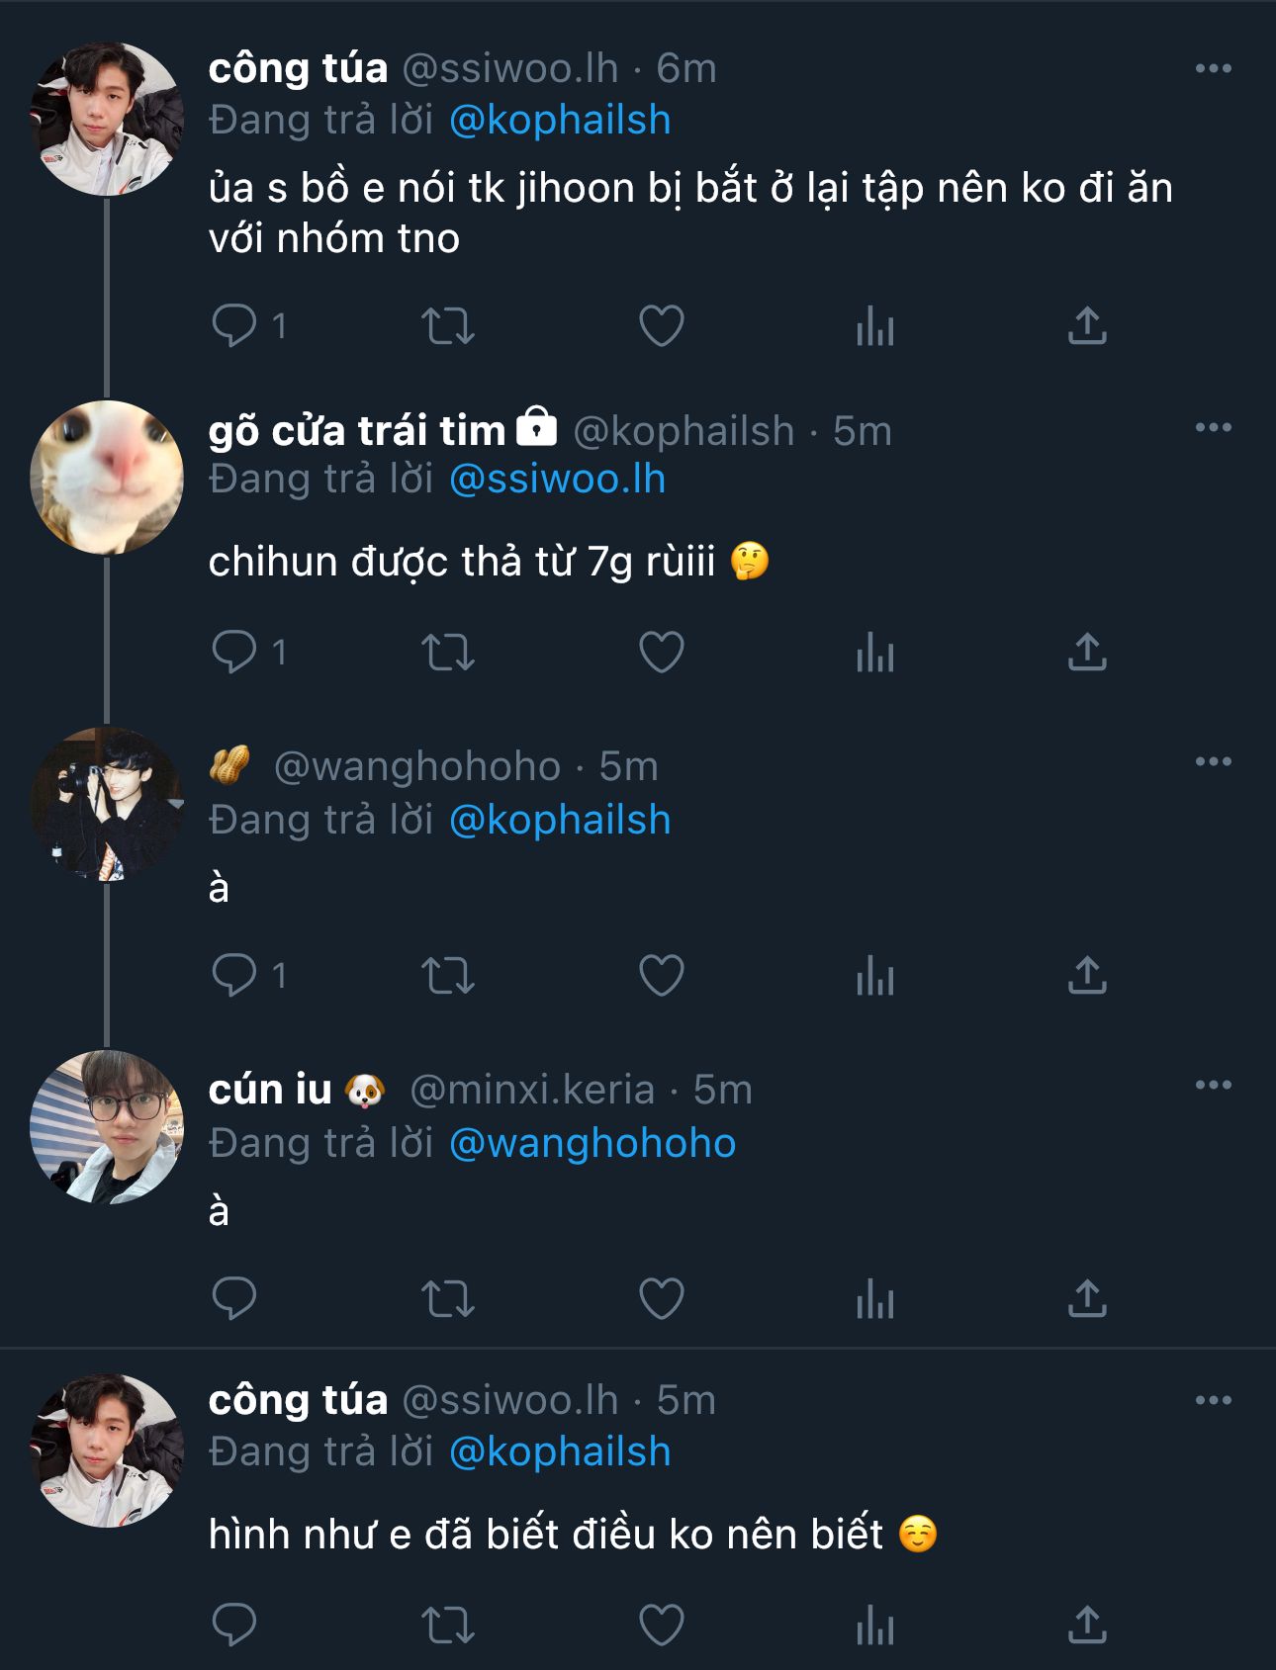Retweet the 'chihun được thả' tweet
The width and height of the screenshot is (1276, 1670).
coord(448,653)
